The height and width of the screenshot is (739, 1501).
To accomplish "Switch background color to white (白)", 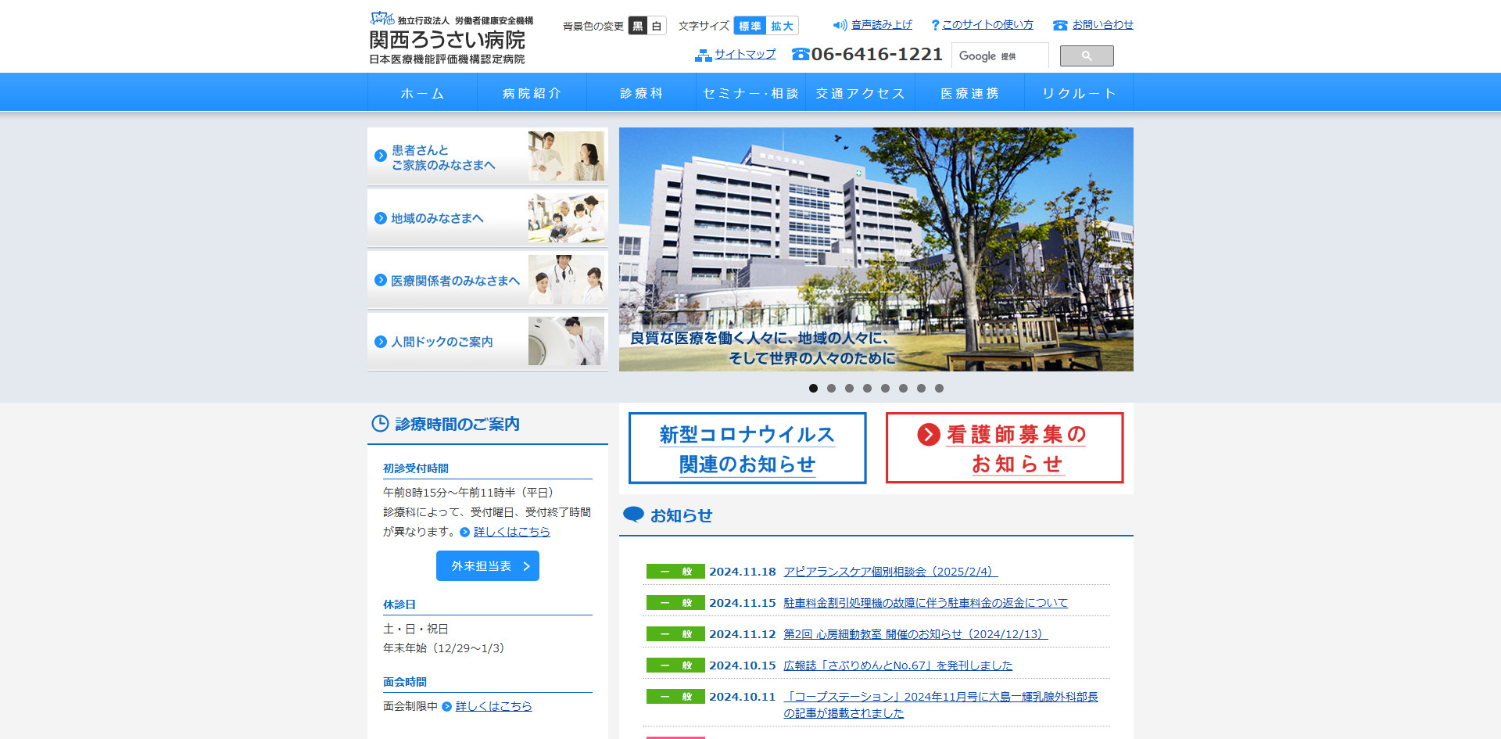I will point(657,26).
